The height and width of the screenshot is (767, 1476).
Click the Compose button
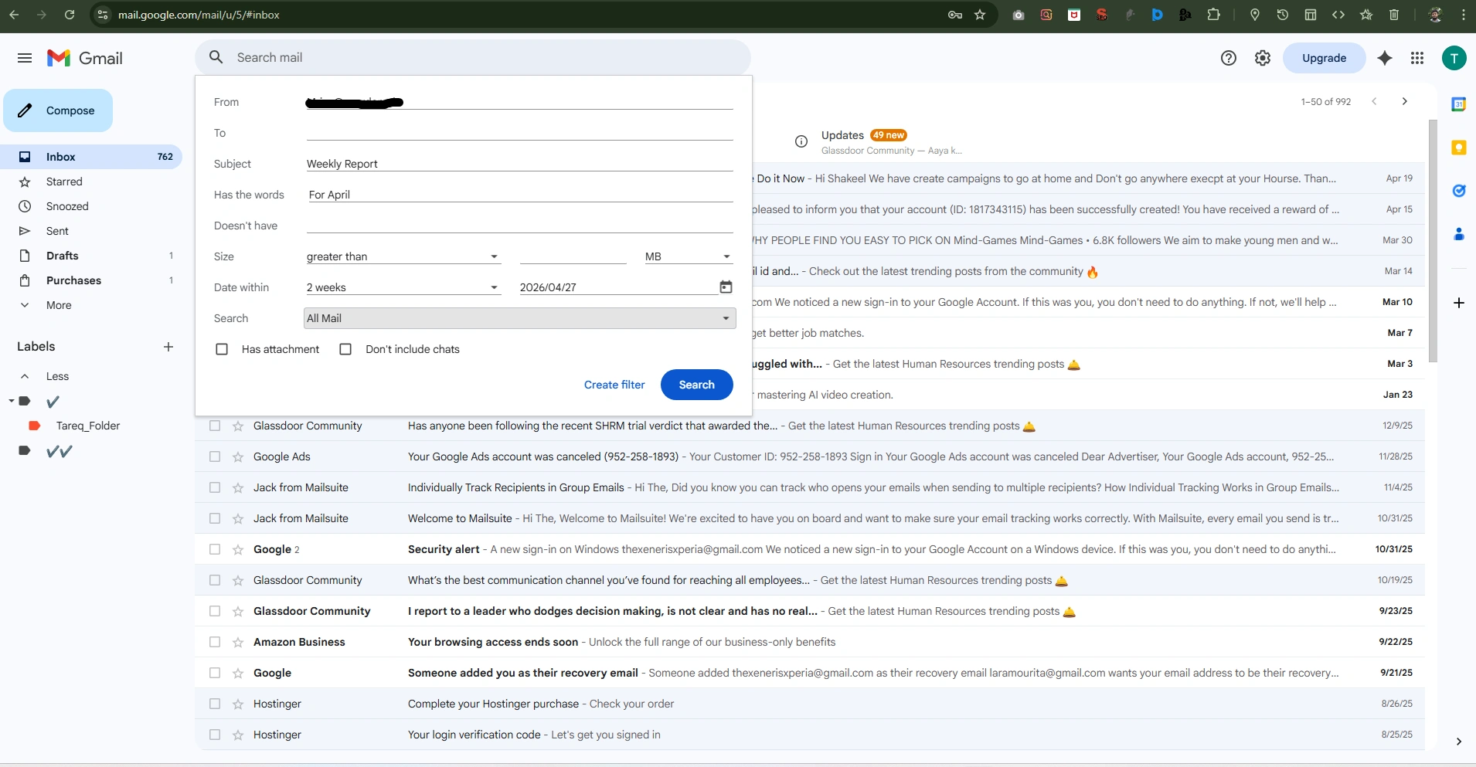58,110
